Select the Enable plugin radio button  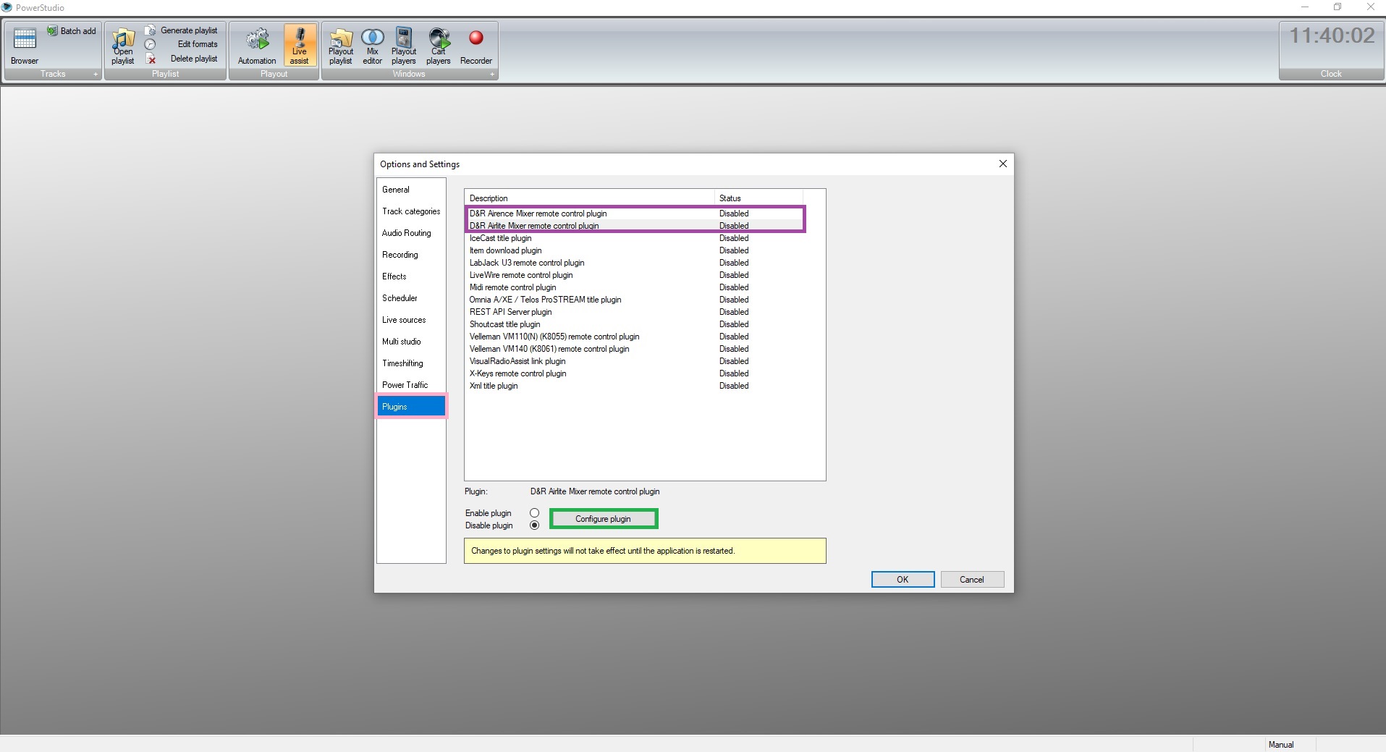pyautogui.click(x=534, y=513)
